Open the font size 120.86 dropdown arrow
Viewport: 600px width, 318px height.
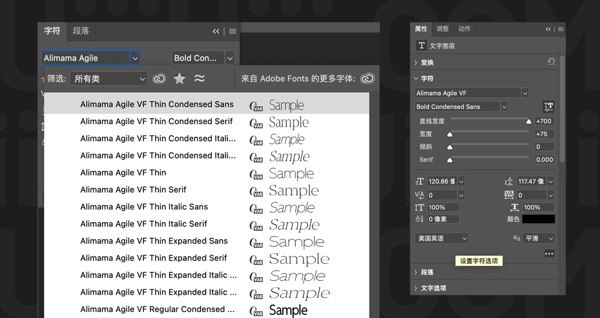461,181
